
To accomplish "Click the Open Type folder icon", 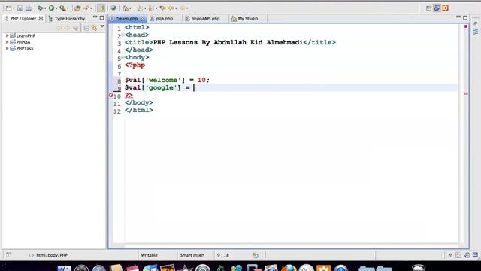I will point(77,8).
